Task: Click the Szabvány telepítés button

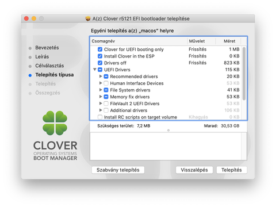Action: [118, 170]
